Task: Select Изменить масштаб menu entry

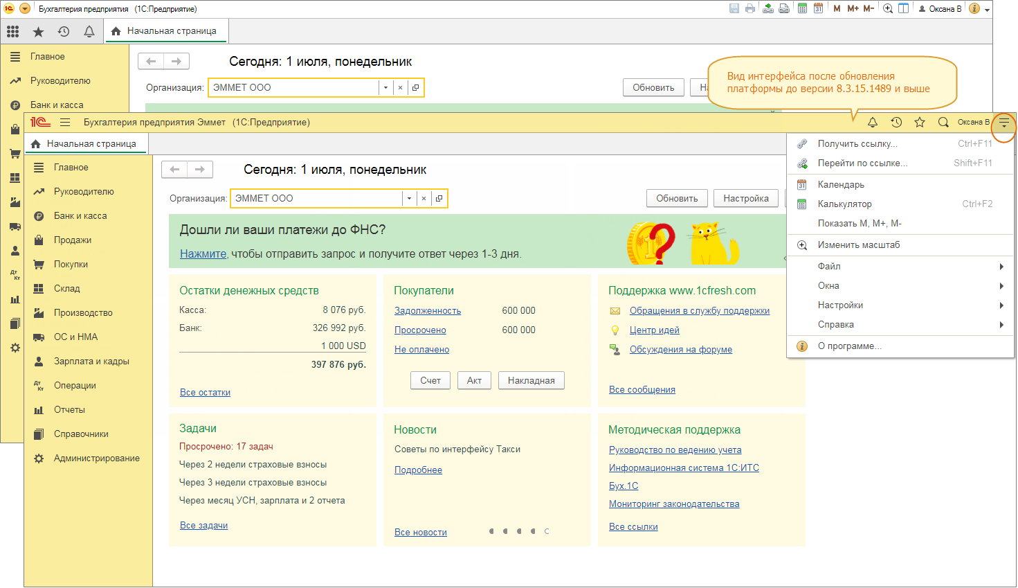Action: 900,245
